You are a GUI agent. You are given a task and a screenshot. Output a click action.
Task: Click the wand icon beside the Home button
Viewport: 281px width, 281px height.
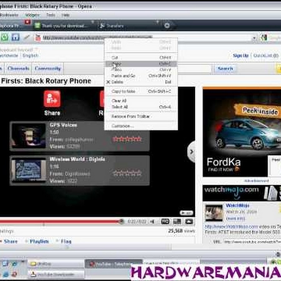27,37
